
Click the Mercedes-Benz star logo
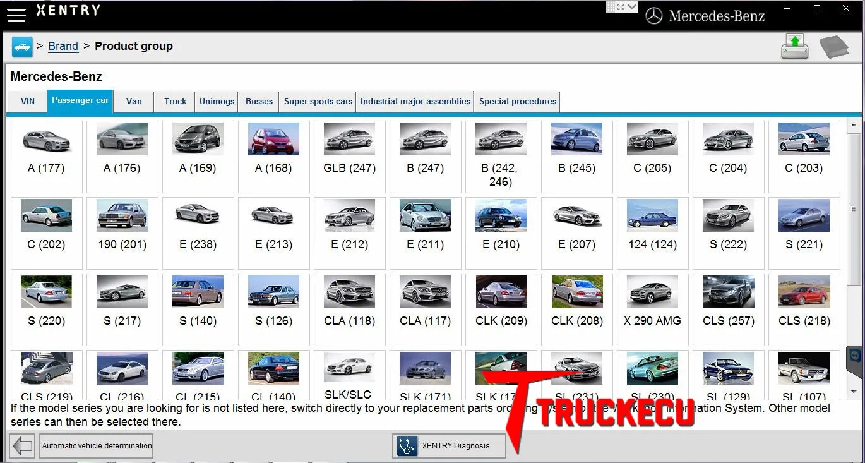[655, 15]
